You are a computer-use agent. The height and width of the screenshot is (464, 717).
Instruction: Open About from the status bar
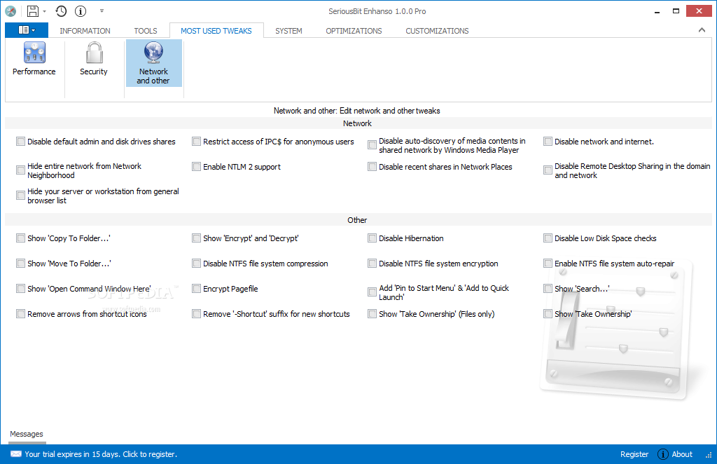coord(675,454)
